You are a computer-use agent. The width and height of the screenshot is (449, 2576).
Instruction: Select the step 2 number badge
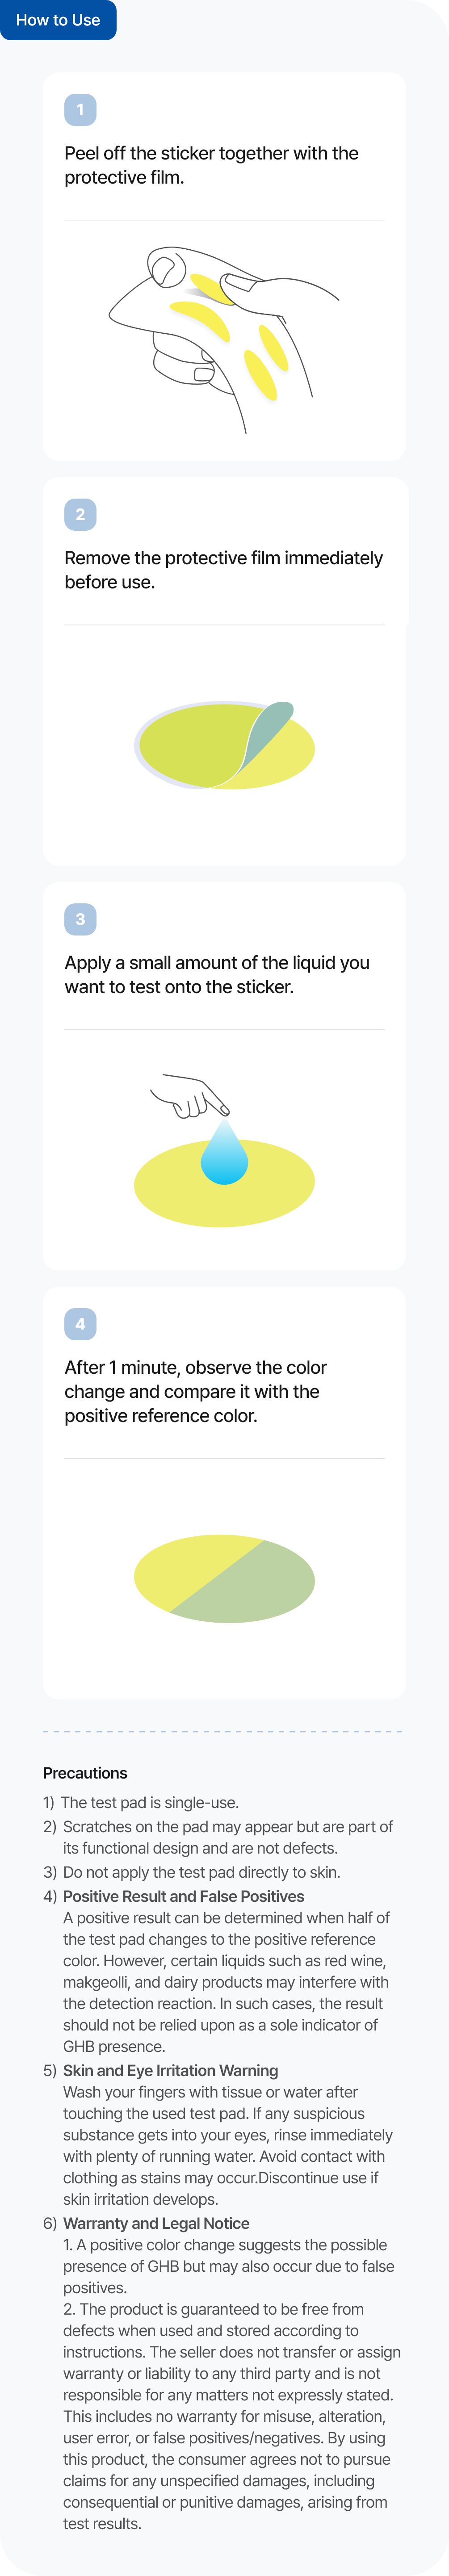point(80,514)
